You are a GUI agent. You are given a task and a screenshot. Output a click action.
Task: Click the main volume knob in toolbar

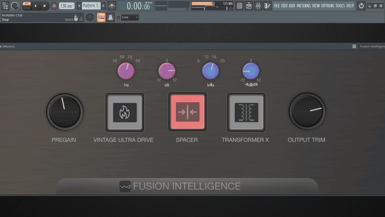[90, 17]
